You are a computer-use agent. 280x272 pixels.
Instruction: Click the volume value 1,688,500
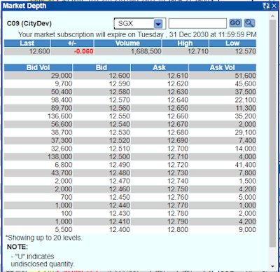(146, 51)
